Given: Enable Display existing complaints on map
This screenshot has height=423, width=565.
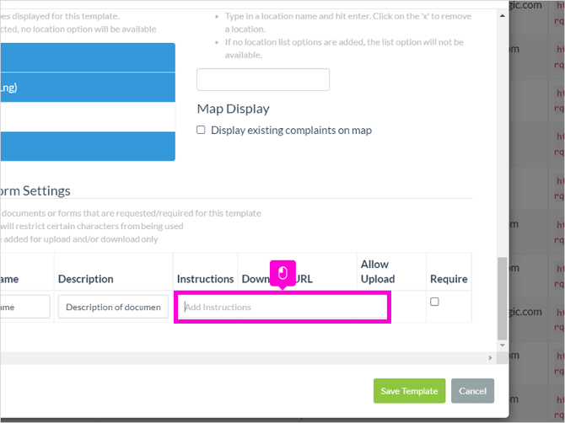Looking at the screenshot, I should tap(201, 130).
